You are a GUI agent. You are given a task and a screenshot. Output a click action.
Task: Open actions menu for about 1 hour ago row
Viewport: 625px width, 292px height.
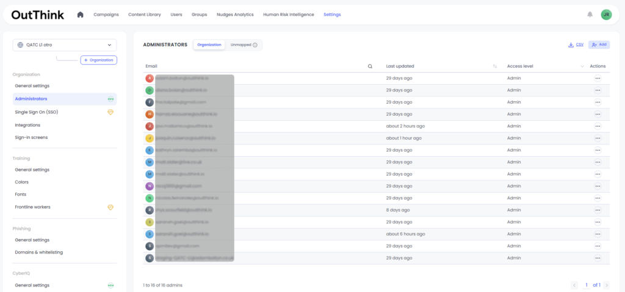point(598,138)
